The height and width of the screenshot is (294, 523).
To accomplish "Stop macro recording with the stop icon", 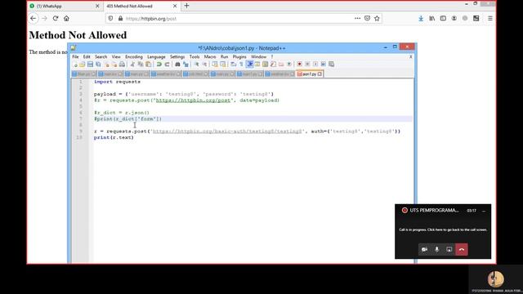I will click(307, 64).
